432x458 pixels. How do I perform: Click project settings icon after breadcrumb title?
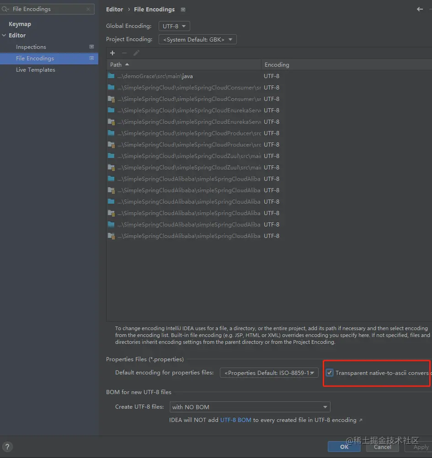pos(183,10)
